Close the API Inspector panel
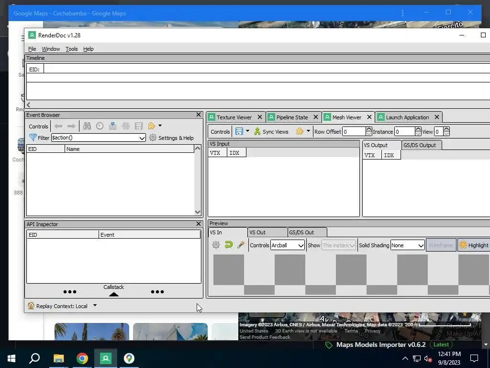Image resolution: width=490 pixels, height=368 pixels. [x=199, y=224]
